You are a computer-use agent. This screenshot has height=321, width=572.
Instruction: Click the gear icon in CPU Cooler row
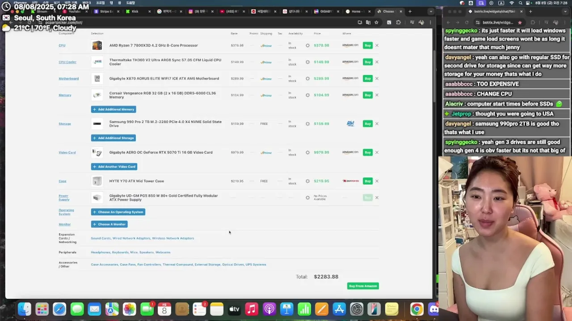pyautogui.click(x=307, y=62)
